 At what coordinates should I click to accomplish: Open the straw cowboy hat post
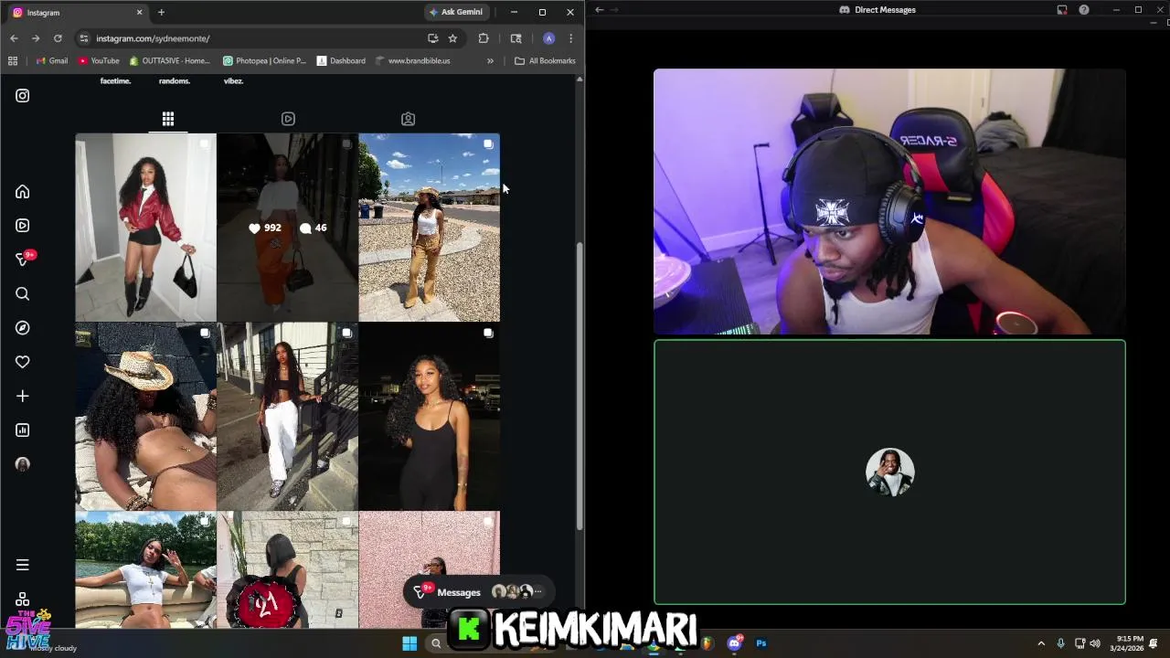coord(145,417)
